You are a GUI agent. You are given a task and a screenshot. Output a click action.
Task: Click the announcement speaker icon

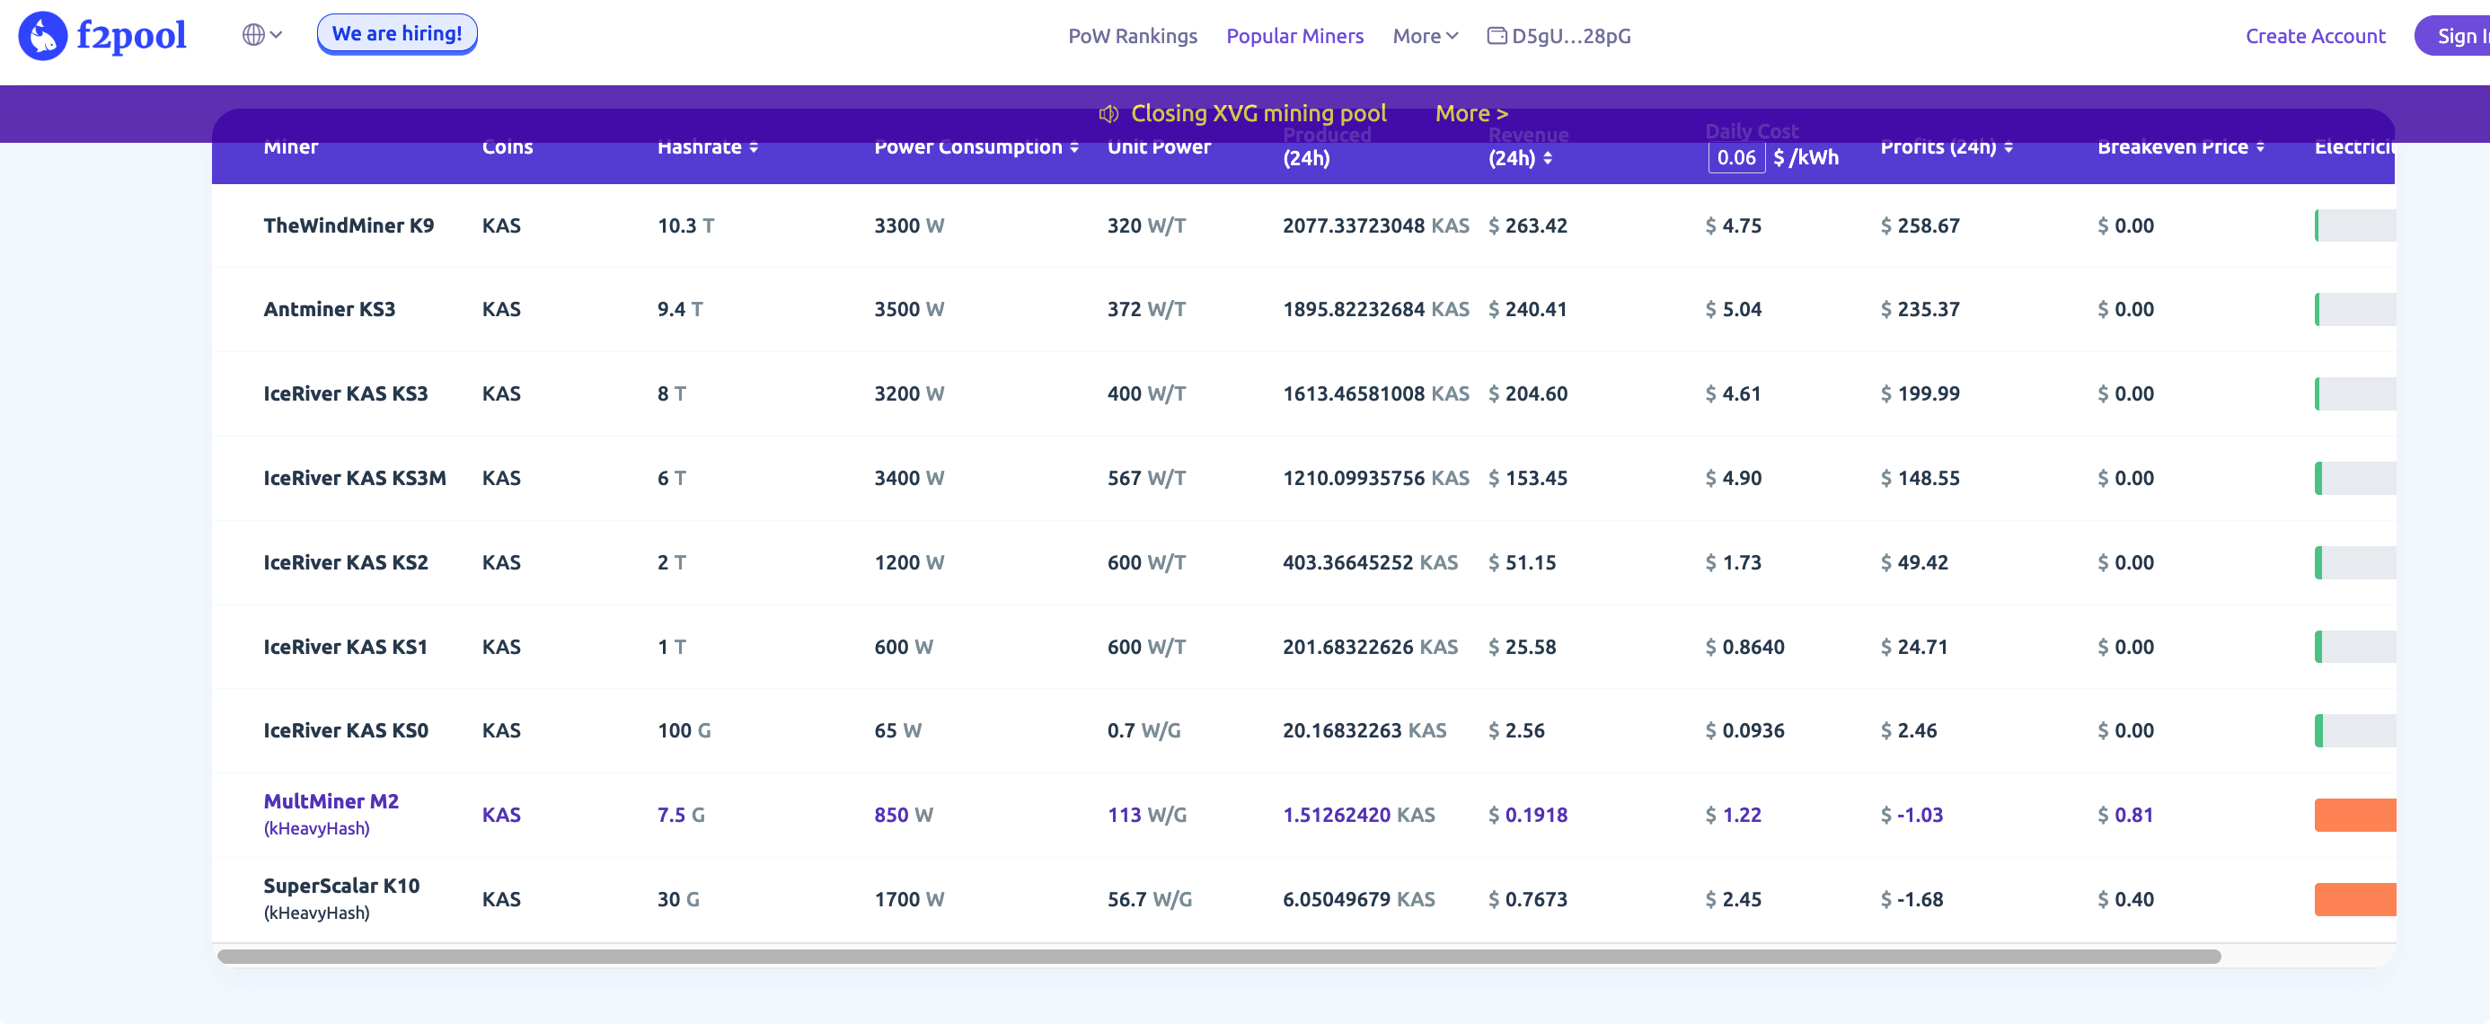(1108, 114)
